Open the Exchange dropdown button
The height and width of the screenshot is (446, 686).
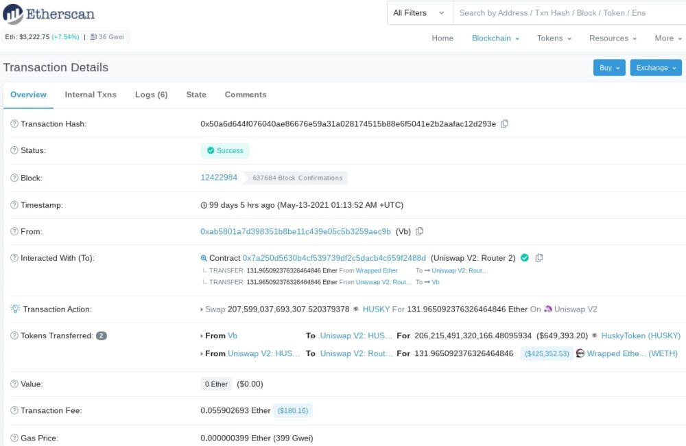(x=656, y=68)
